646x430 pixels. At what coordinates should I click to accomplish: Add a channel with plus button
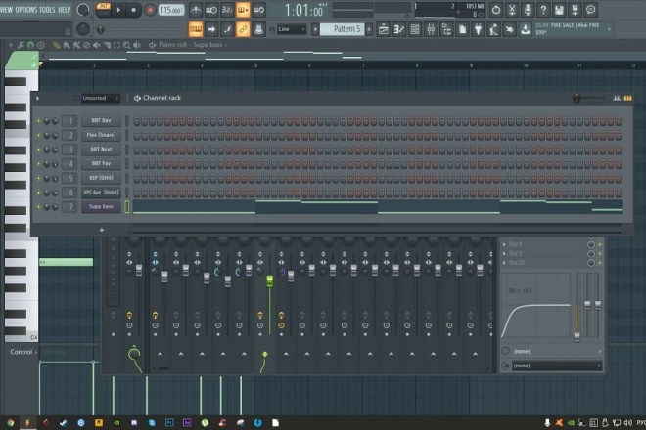click(102, 230)
